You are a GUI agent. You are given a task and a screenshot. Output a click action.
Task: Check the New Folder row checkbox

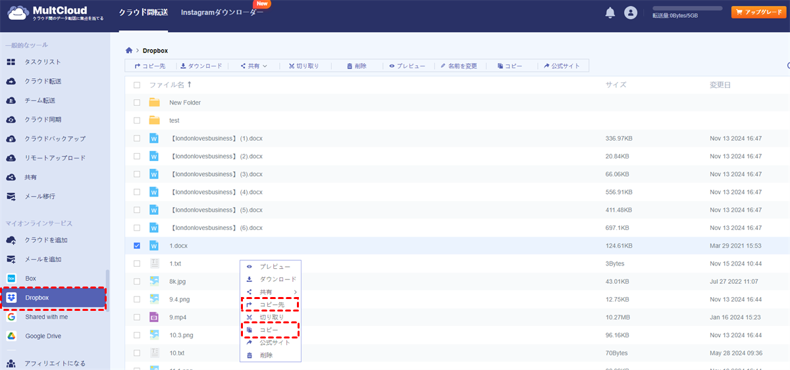[x=137, y=103]
